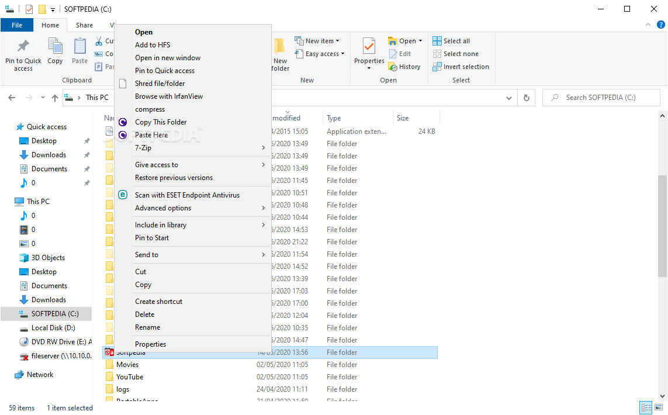Click the History icon in ribbon
The width and height of the screenshot is (668, 415).
click(392, 67)
